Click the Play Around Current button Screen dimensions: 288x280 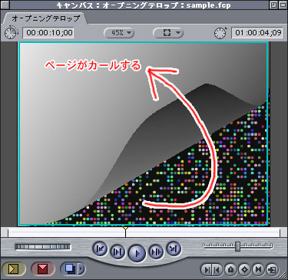coord(156,252)
